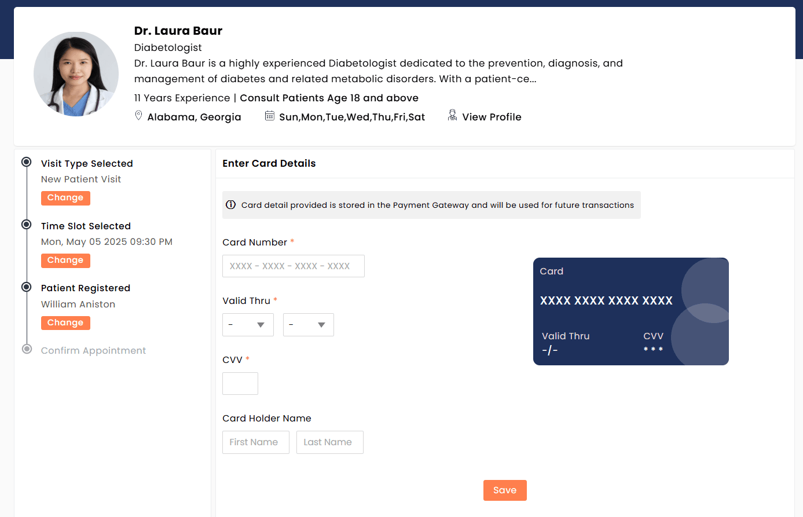803x517 pixels.
Task: Click the CVV input field
Action: pyautogui.click(x=240, y=383)
